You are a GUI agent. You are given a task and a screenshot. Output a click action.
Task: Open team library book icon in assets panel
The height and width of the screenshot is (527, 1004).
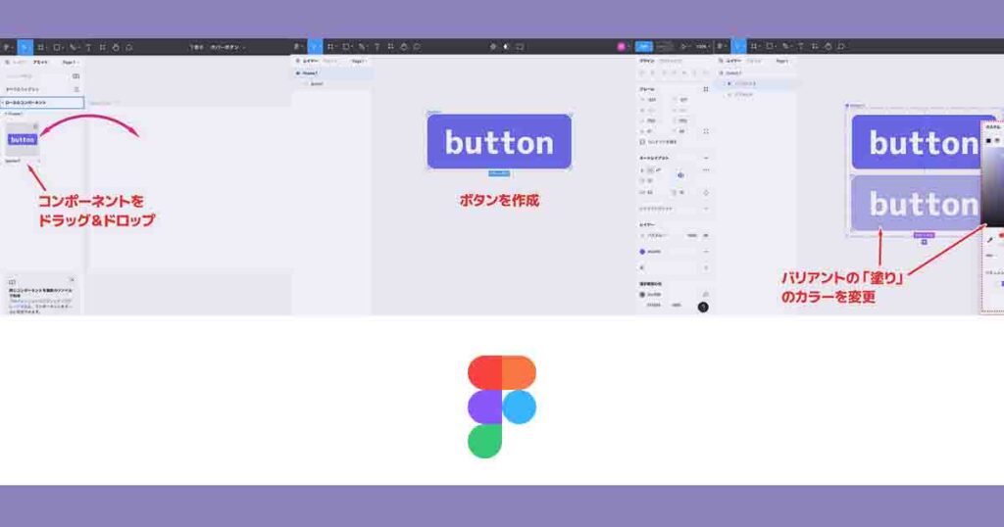76,76
